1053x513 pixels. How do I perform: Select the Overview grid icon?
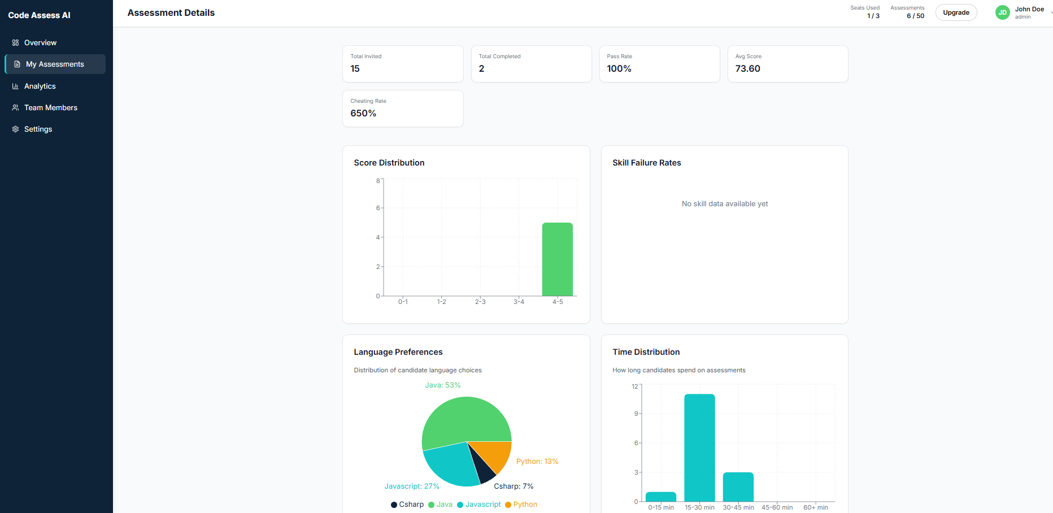[x=15, y=42]
